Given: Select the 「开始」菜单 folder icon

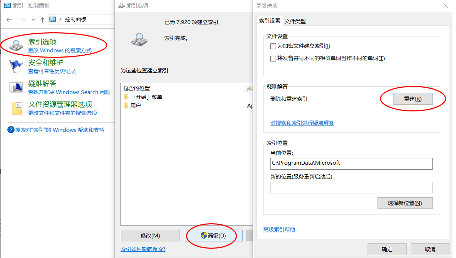Looking at the screenshot, I should tap(125, 97).
